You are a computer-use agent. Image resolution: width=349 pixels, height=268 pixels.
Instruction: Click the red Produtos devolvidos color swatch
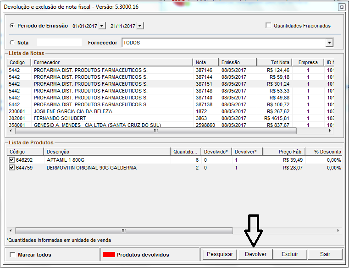tap(109, 255)
